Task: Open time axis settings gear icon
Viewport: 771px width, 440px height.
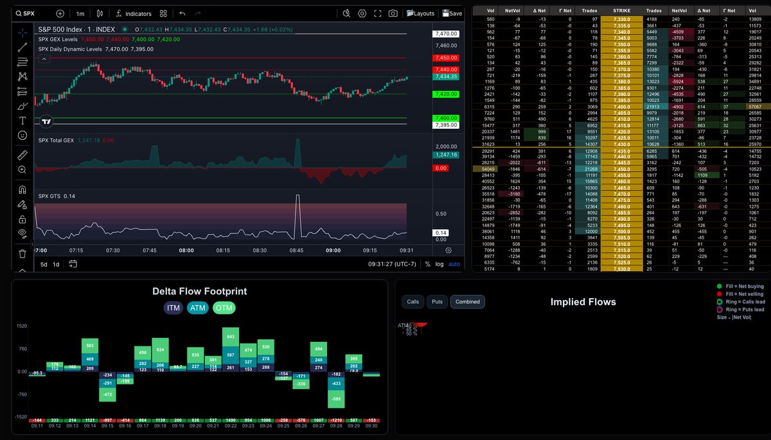Action: [448, 250]
